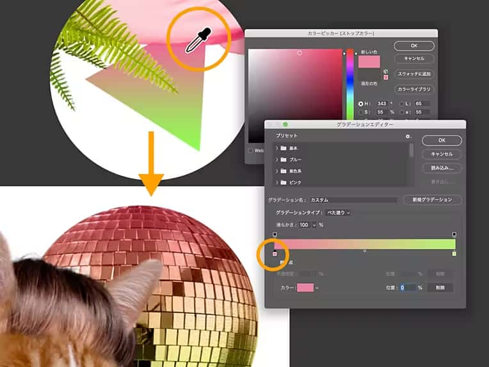Select the L radio button in Color Picker
The width and height of the screenshot is (489, 367).
[402, 104]
